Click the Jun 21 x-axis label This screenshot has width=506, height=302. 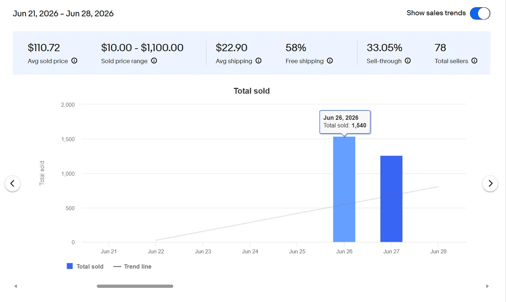tap(109, 251)
